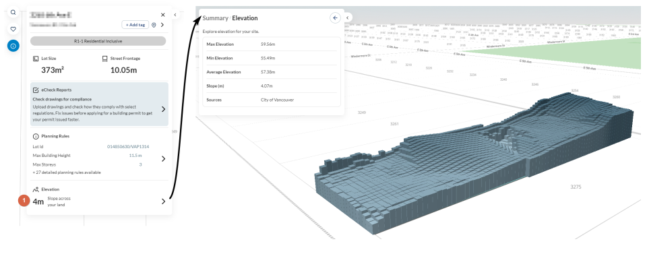The image size is (647, 254).
Task: Expand the Planning Rules chevron
Action: (163, 159)
